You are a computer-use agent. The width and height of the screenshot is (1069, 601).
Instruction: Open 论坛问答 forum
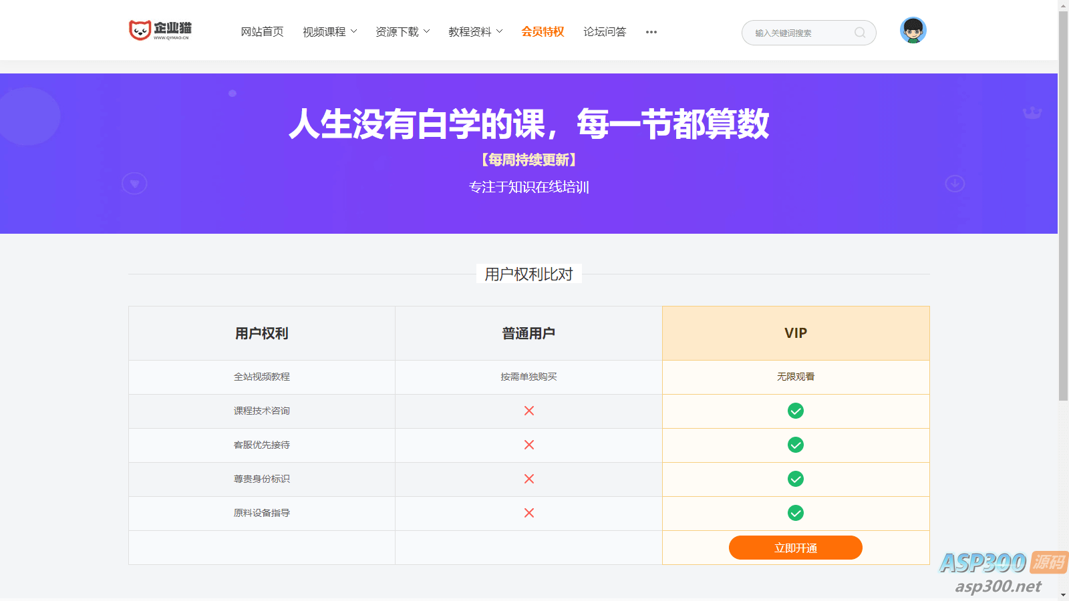pos(605,32)
